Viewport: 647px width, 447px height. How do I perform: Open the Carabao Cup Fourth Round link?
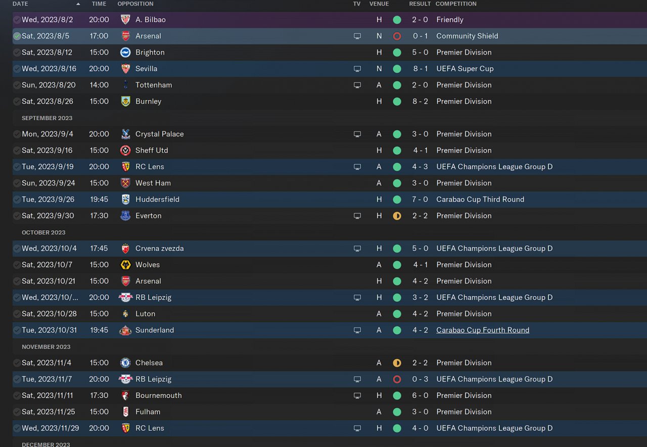pyautogui.click(x=483, y=330)
